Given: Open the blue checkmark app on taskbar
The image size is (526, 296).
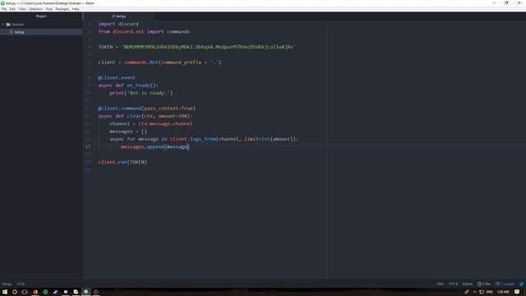Looking at the screenshot, I should (x=55, y=292).
